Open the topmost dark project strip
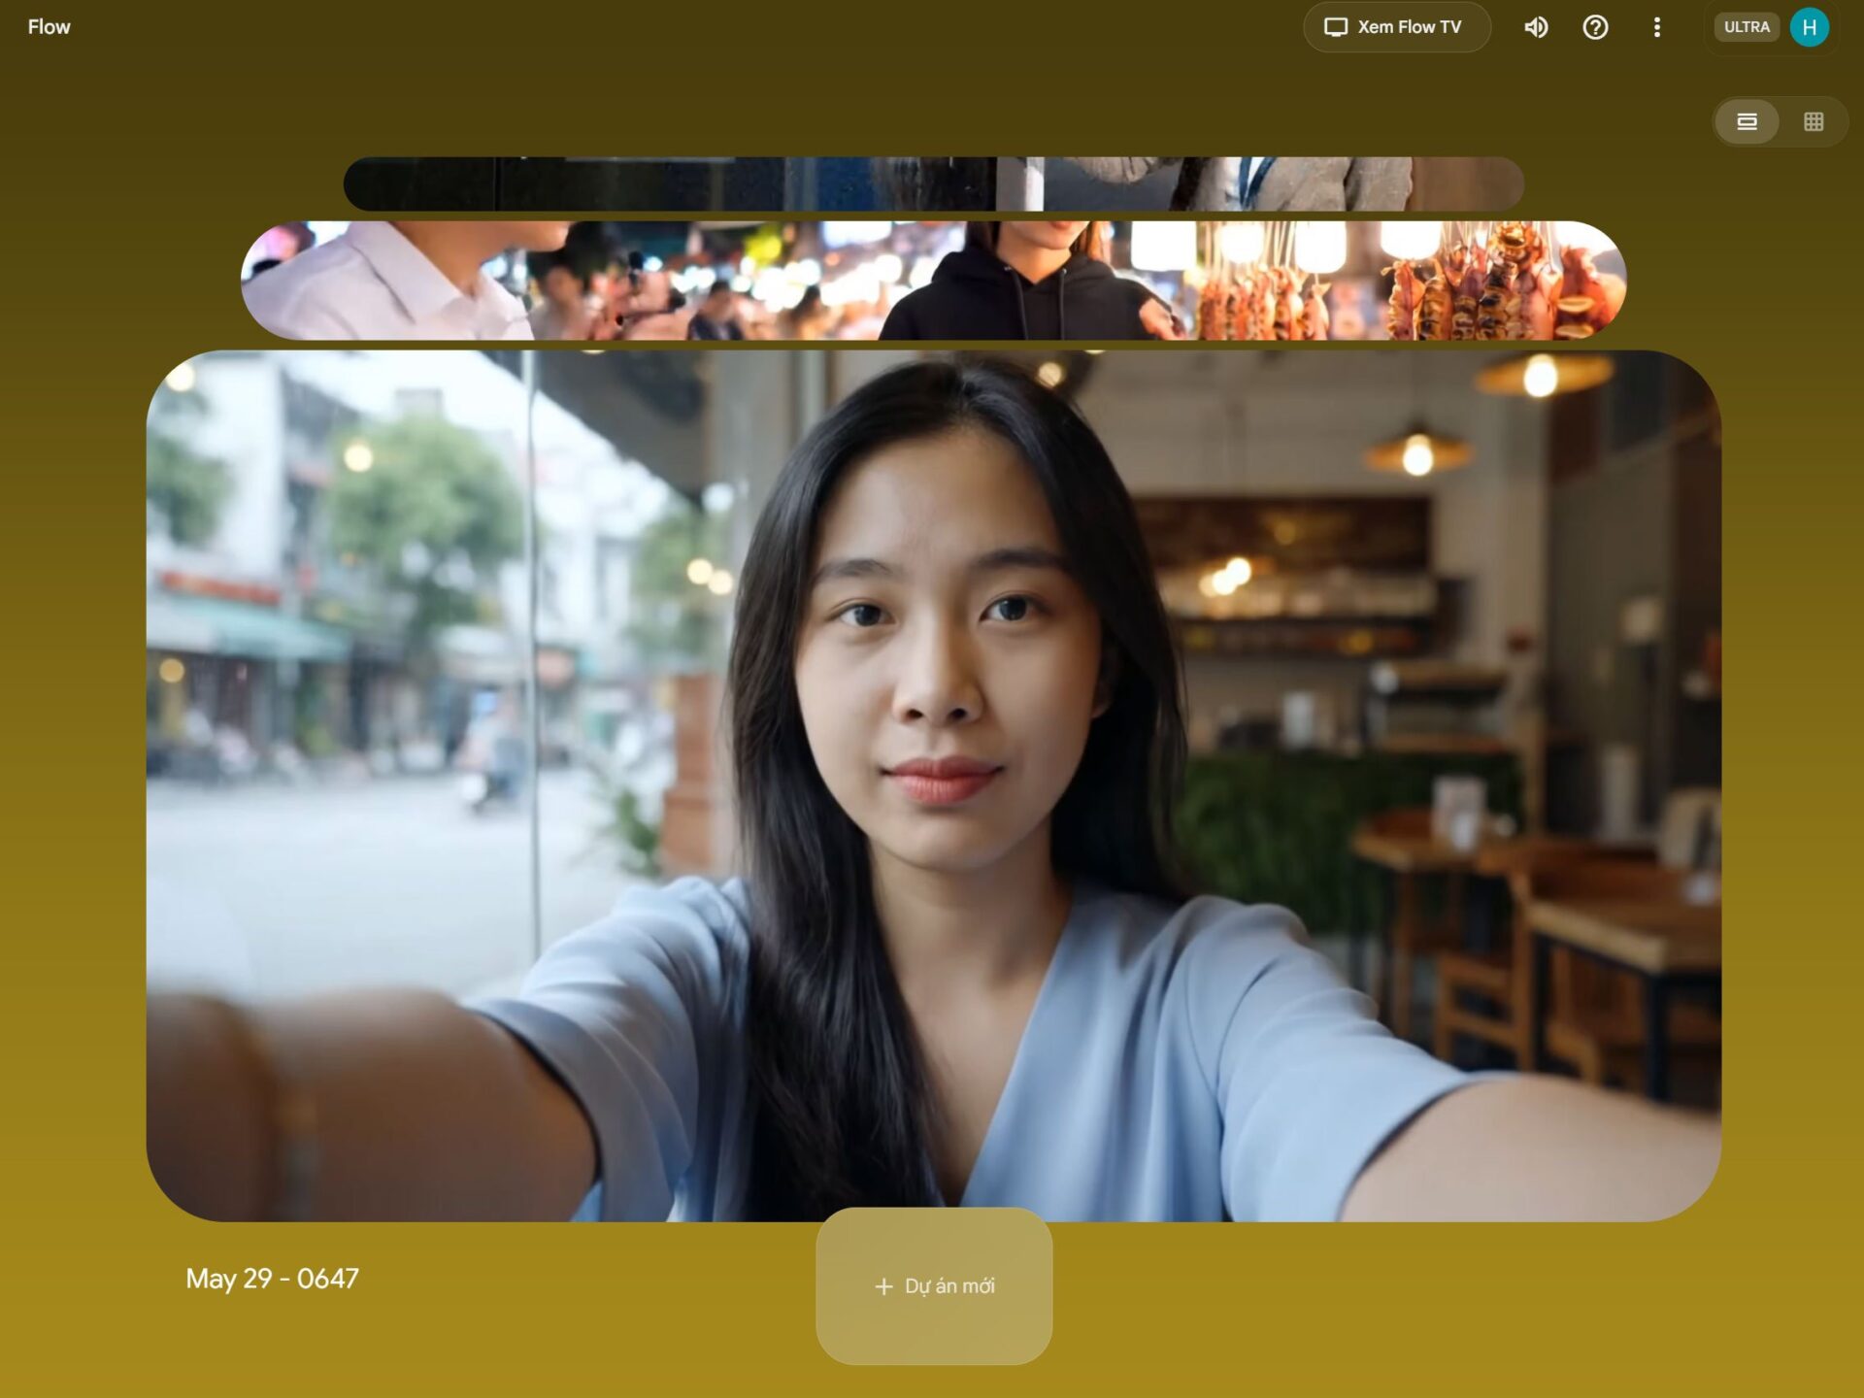This screenshot has width=1864, height=1398. [932, 183]
